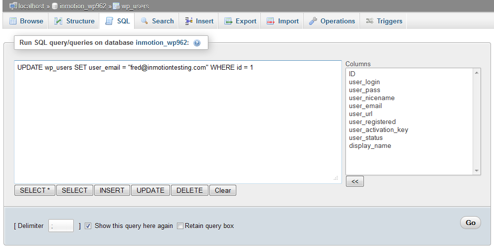This screenshot has width=494, height=247.
Task: Click the Delimiter input field
Action: click(61, 226)
